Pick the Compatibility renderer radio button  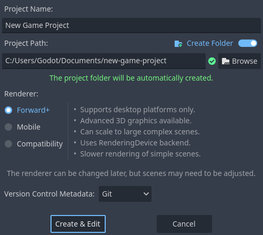pyautogui.click(x=8, y=144)
